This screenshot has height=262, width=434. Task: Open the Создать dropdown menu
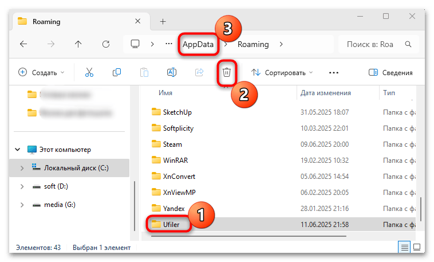(42, 73)
